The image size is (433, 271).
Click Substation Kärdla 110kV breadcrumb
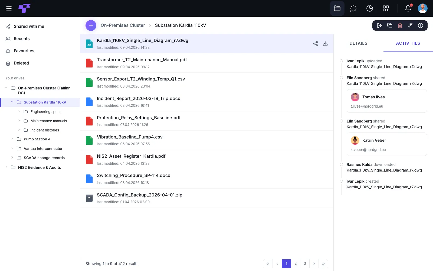coord(181,25)
